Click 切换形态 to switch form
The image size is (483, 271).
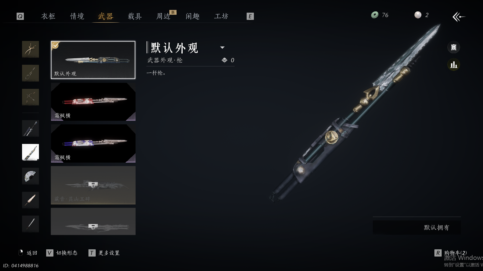(x=67, y=253)
